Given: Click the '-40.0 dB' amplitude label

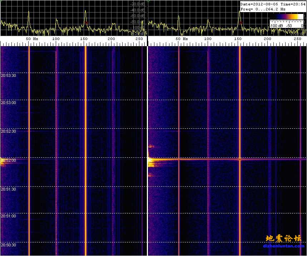Looking at the screenshot, I should 138,10.
